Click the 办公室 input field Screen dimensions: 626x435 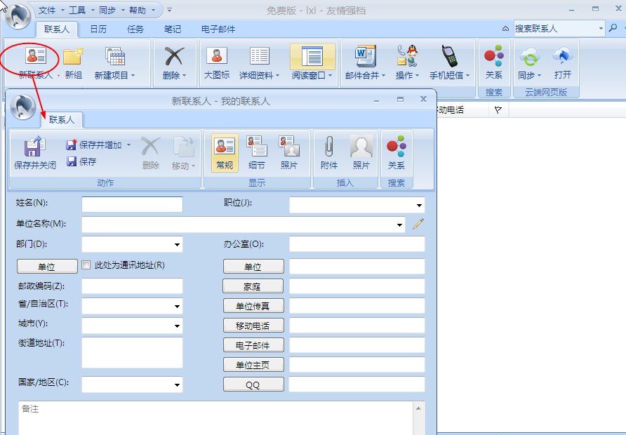tap(357, 244)
